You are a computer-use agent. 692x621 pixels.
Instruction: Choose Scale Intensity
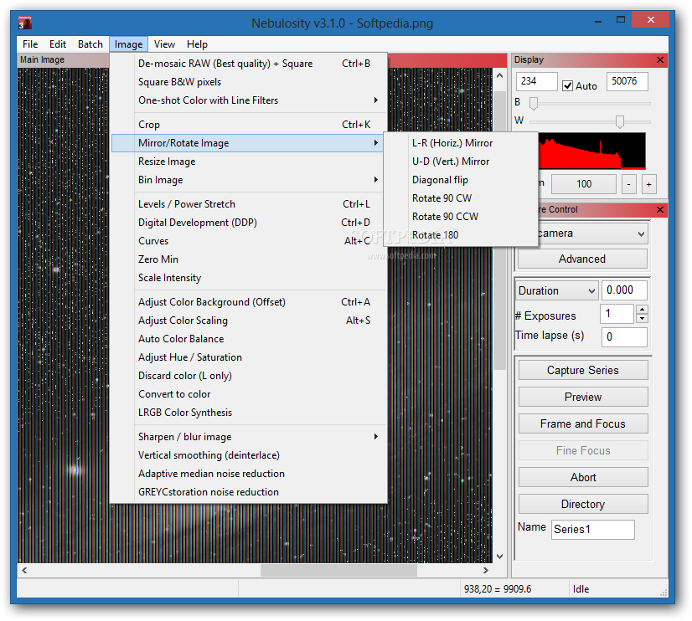[x=248, y=278]
